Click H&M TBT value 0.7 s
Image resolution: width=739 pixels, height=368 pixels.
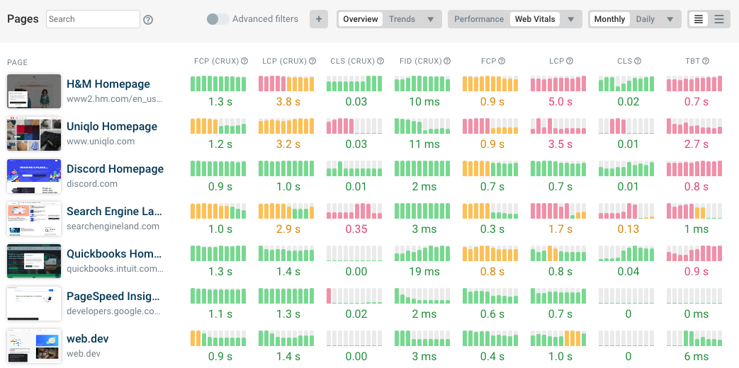click(696, 102)
